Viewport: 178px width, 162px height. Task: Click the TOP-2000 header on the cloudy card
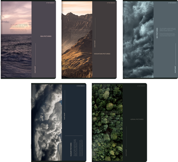81,86
